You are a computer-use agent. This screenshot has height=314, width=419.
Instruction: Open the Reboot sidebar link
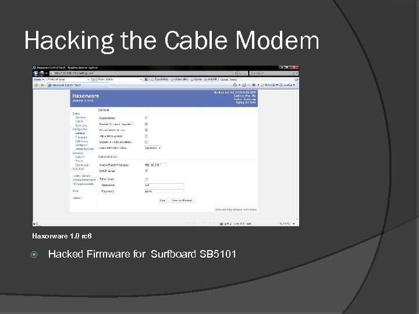click(x=76, y=198)
